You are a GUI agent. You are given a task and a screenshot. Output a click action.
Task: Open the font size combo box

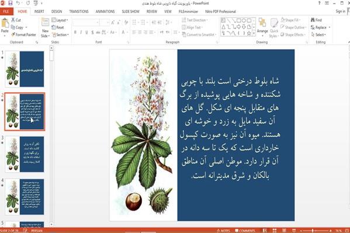tap(105, 22)
